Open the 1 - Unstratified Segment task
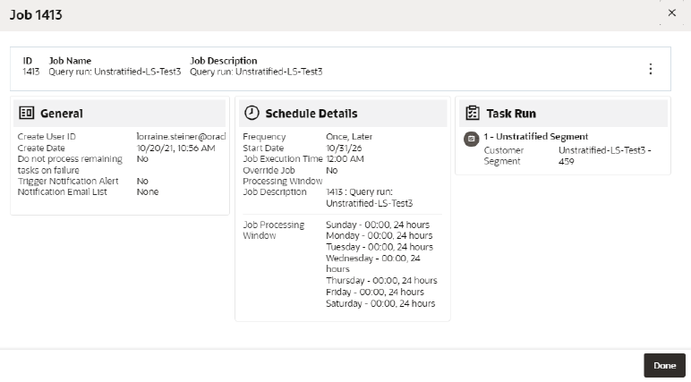This screenshot has height=382, width=691. pyautogui.click(x=536, y=137)
